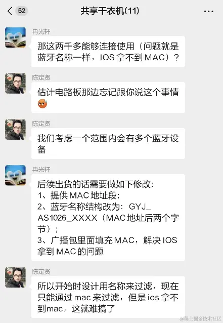Tap the 52 unread messages badge

(x=22, y=11)
